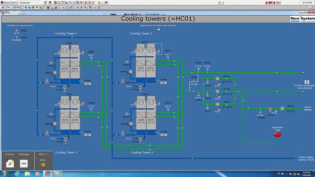Click the Y104 drain valve of Tower 4
The width and height of the screenshot is (315, 177).
[141, 139]
